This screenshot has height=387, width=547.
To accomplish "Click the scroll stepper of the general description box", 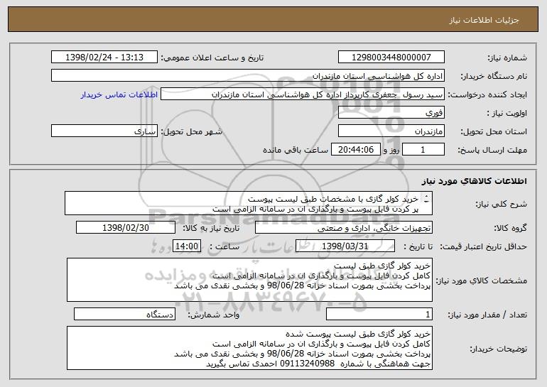I will pyautogui.click(x=427, y=200).
